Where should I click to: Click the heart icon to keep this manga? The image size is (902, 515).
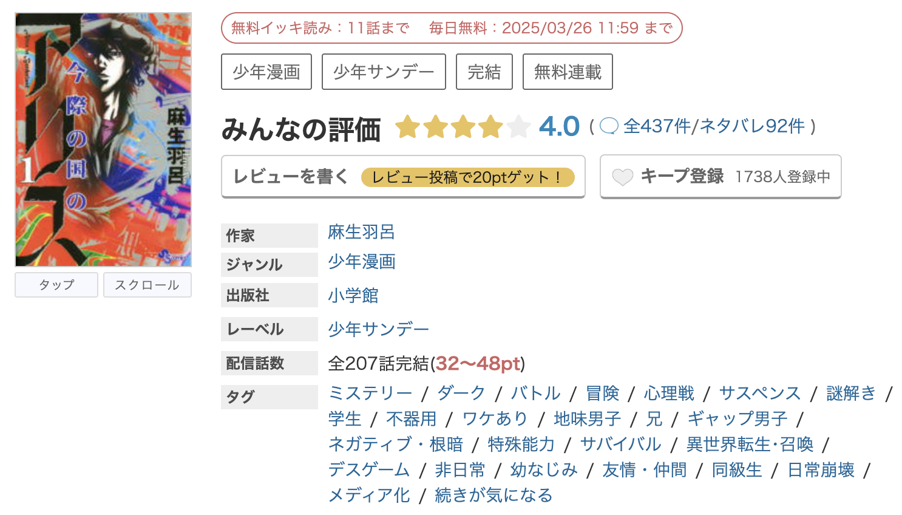coord(623,176)
